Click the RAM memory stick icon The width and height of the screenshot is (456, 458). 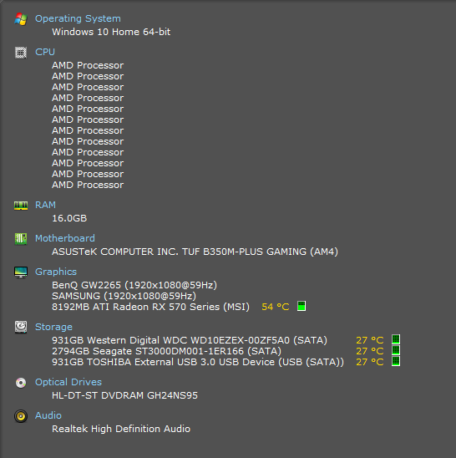point(21,206)
